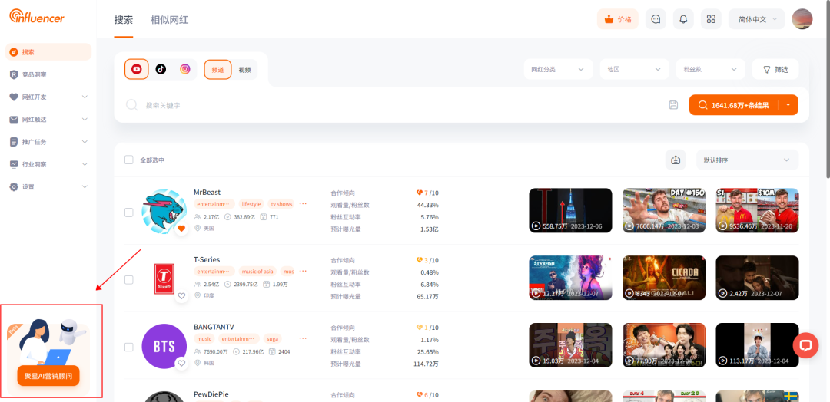830x402 pixels.
Task: Tick the 全部选中 select-all checkbox
Action: pos(128,160)
